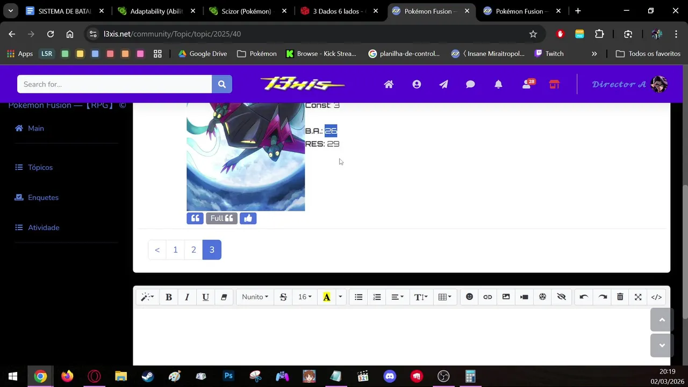
Task: Open the line height dropdown
Action: (421, 297)
